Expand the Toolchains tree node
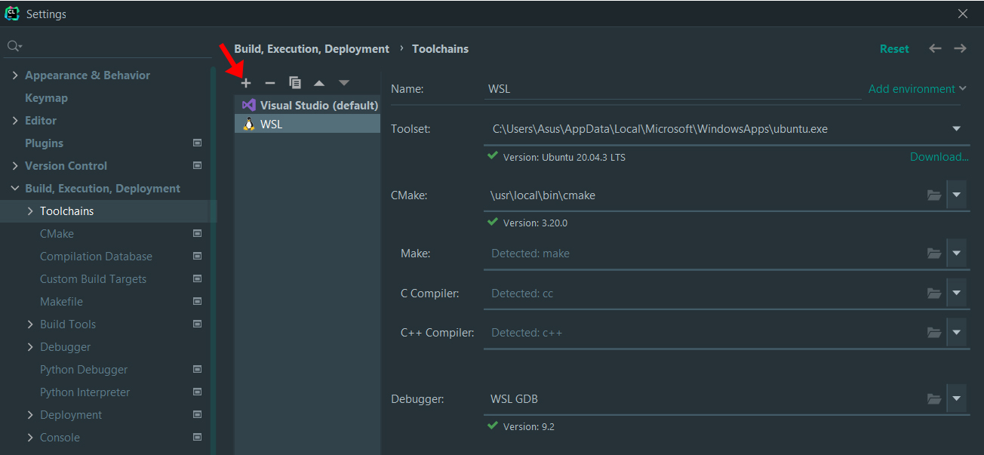The width and height of the screenshot is (984, 455). pyautogui.click(x=30, y=211)
